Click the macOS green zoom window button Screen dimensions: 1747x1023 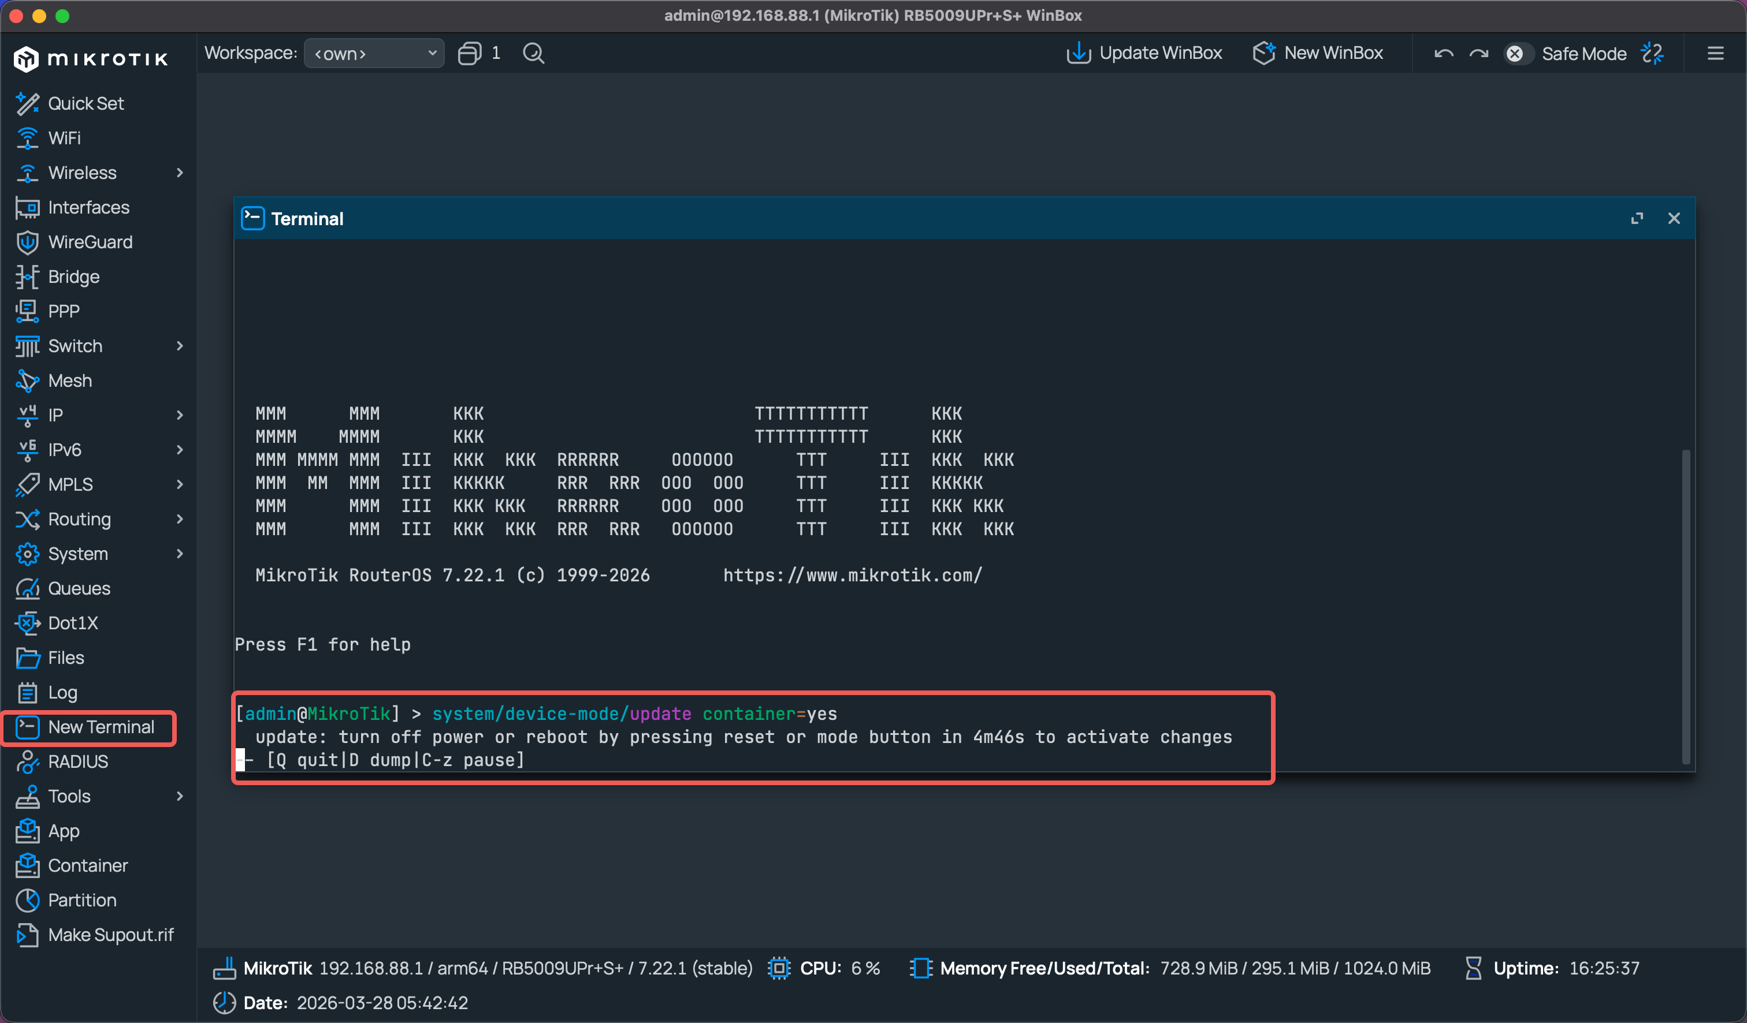(x=62, y=15)
